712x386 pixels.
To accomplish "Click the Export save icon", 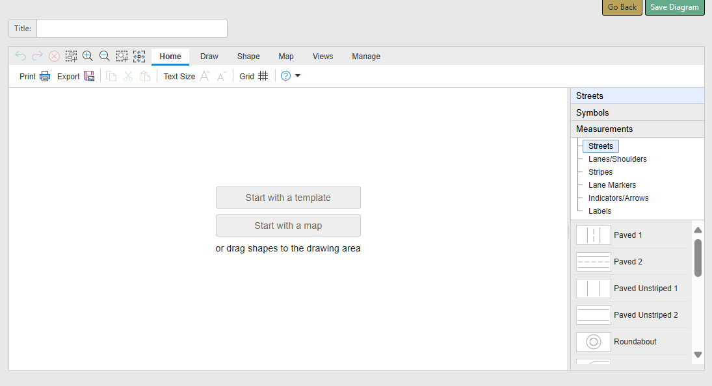I will point(89,76).
